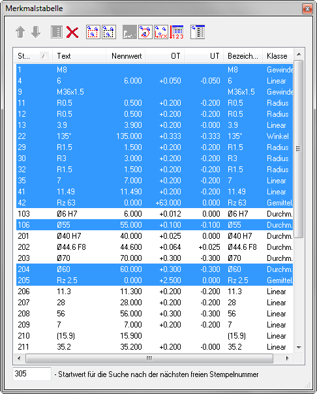The width and height of the screenshot is (317, 394).
Task: Click the 28.000 Nennwert cell
Action: tap(131, 302)
